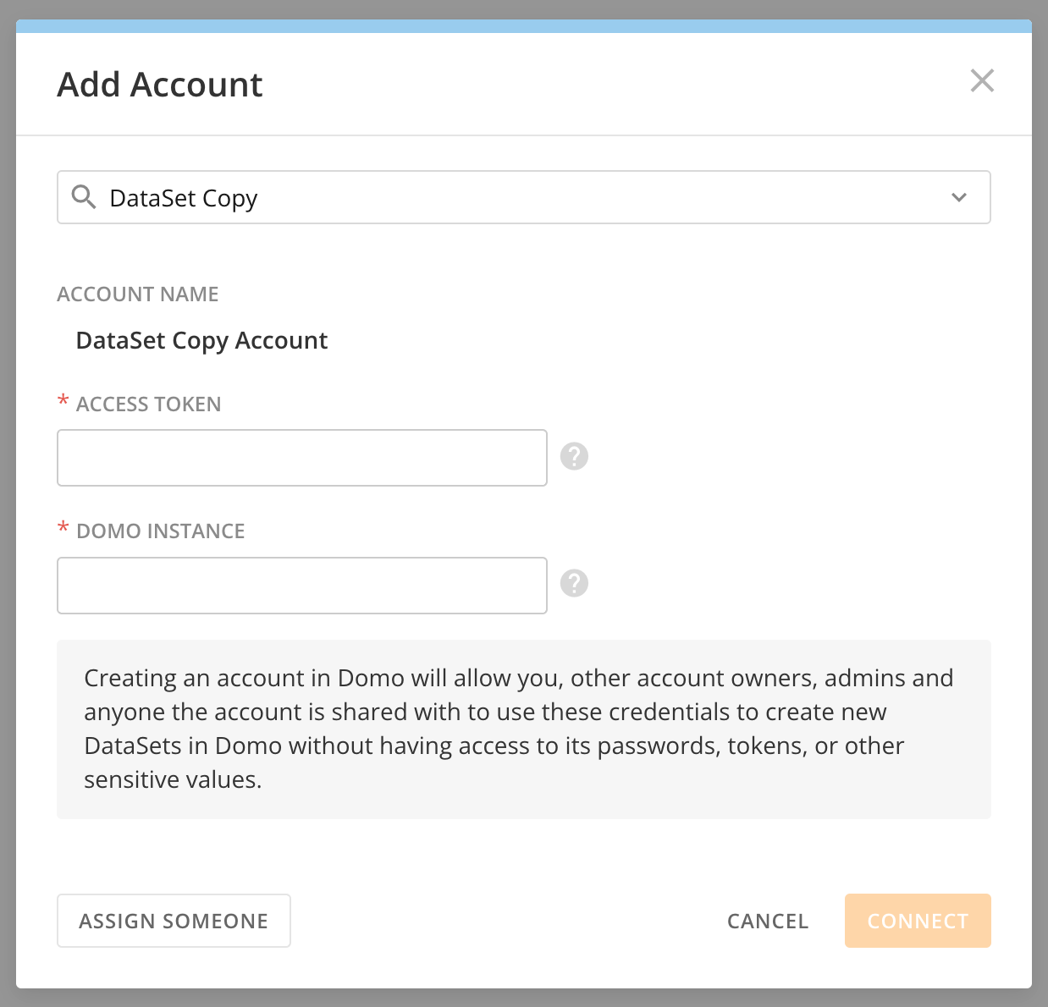The image size is (1048, 1007).
Task: Click the Domo Instance label
Action: [160, 531]
